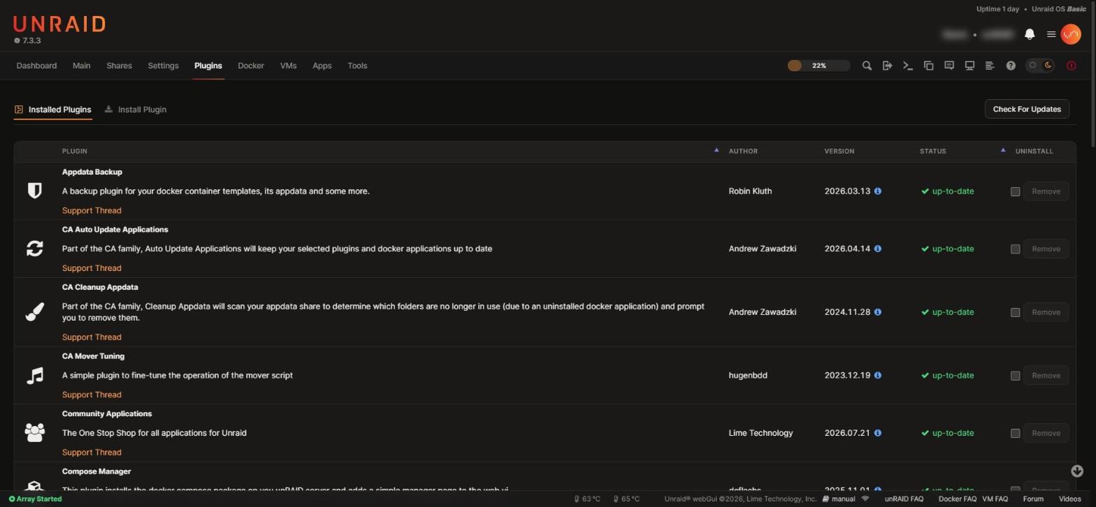Image resolution: width=1096 pixels, height=507 pixels.
Task: Open the hamburger account menu
Action: [x=1051, y=34]
